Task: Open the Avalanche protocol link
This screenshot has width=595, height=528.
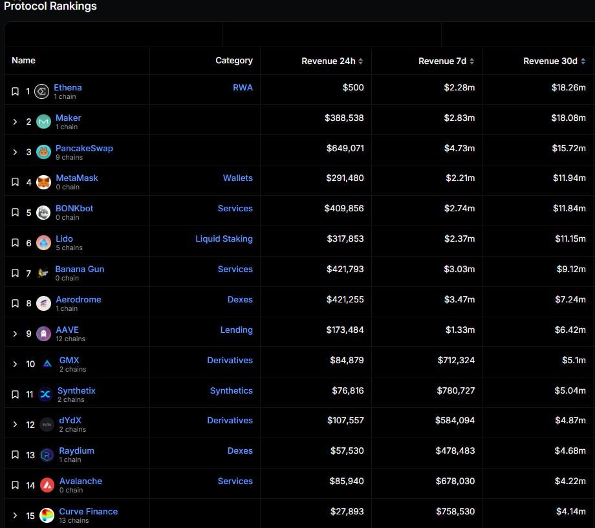Action: point(80,481)
